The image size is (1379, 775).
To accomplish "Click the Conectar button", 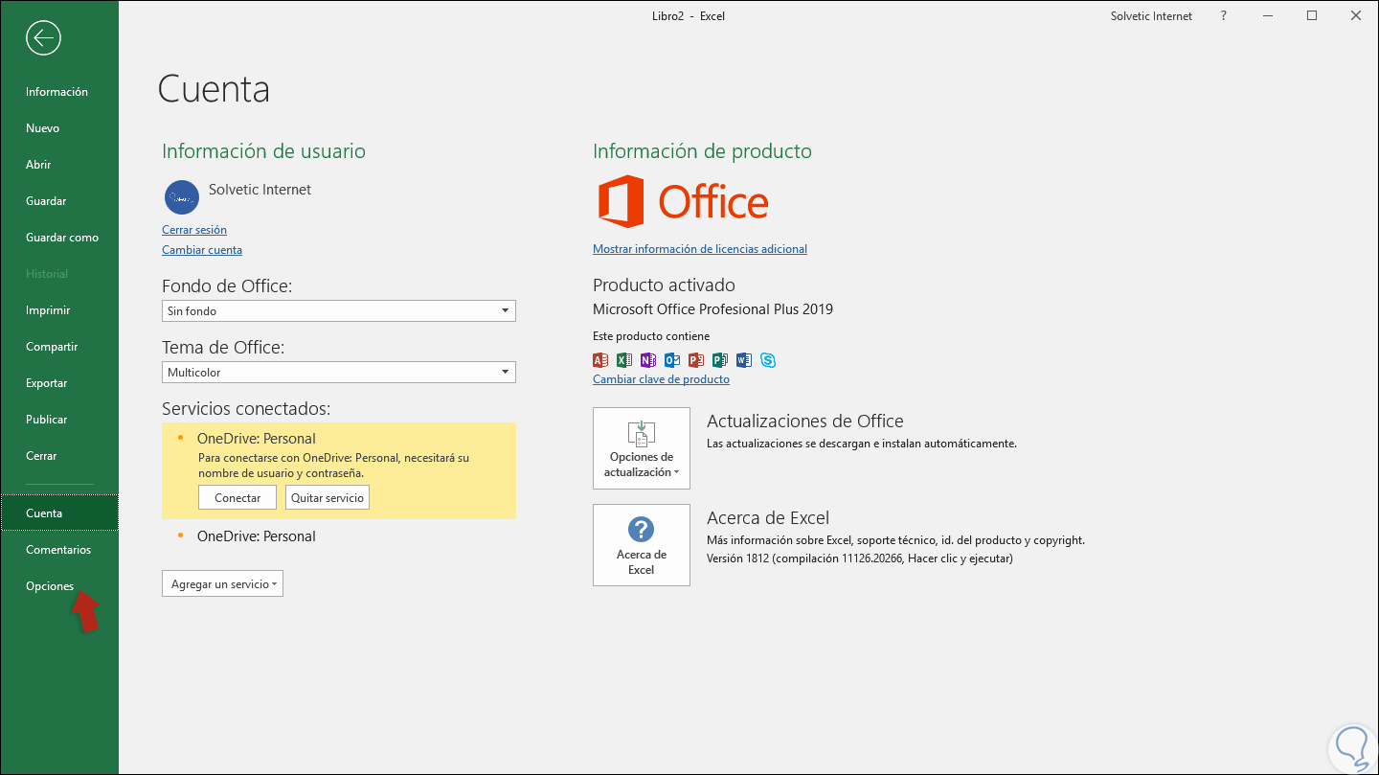I will [x=237, y=497].
